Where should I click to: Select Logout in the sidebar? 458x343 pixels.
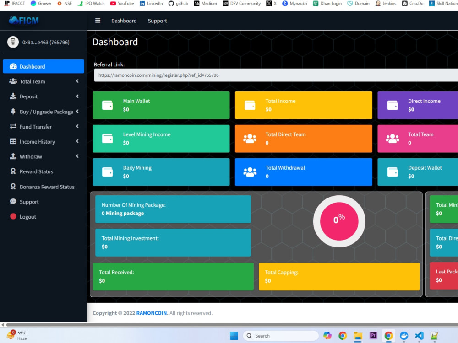tap(44, 217)
